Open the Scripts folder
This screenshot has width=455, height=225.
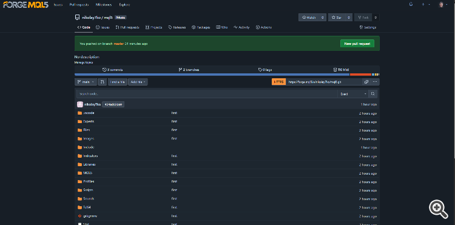[x=88, y=190]
